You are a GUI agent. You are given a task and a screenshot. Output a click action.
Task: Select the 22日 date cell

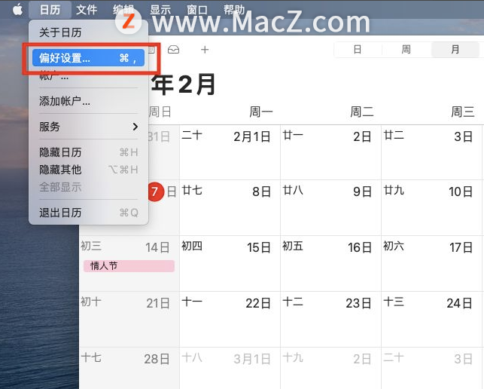pyautogui.click(x=230, y=319)
